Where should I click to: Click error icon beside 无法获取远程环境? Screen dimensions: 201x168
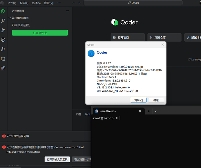point(4,136)
